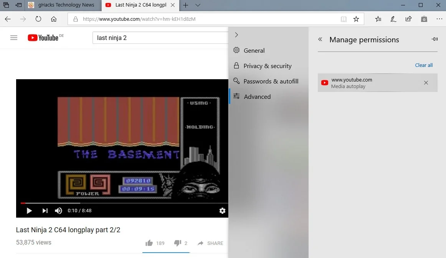
Task: Collapse the settings pane with chevron
Action: pos(236,35)
